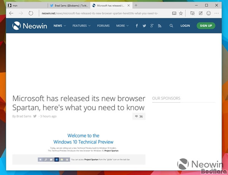The height and width of the screenshot is (175, 228).
Task: Switch to the Brad Sams Twitter tab
Action: coord(69,6)
